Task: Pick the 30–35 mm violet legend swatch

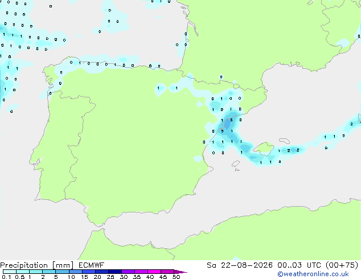Action: pos(128,272)
